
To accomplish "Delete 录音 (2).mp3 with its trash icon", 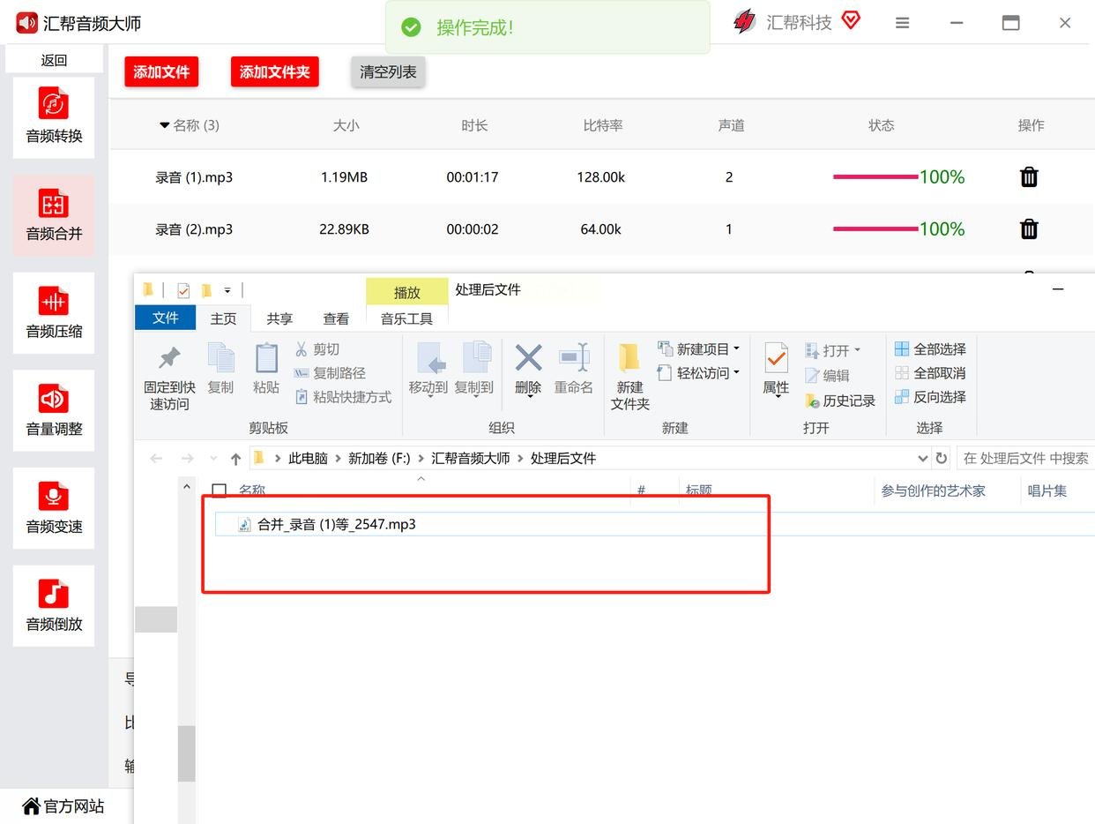I will click(x=1029, y=229).
